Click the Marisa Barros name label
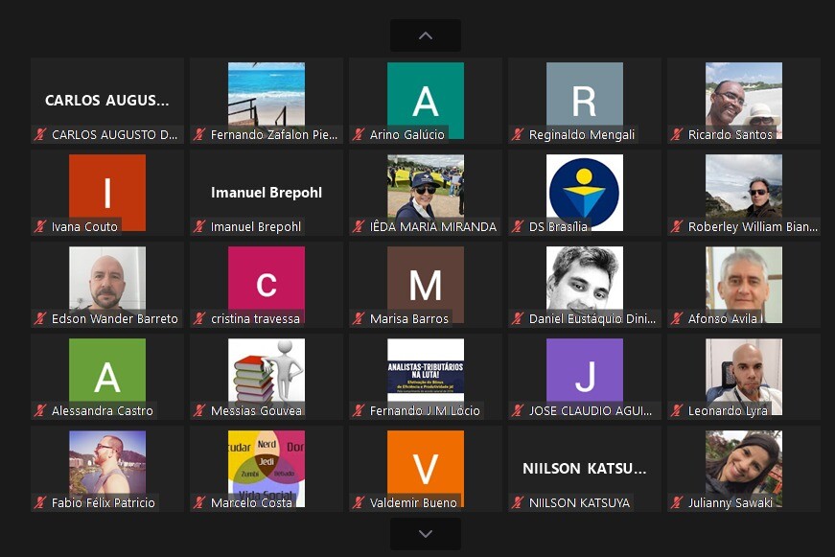Screen dimensions: 835x557 [408, 319]
